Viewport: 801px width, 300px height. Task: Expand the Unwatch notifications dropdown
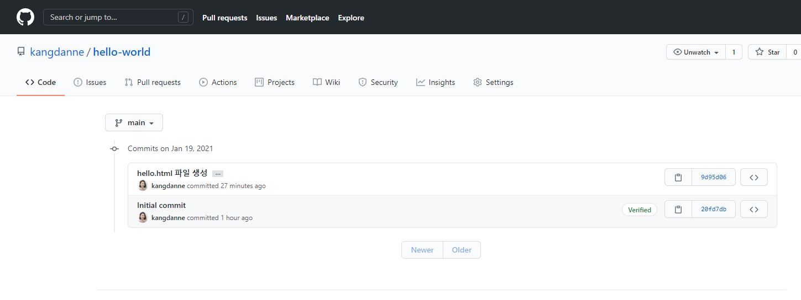[x=696, y=52]
